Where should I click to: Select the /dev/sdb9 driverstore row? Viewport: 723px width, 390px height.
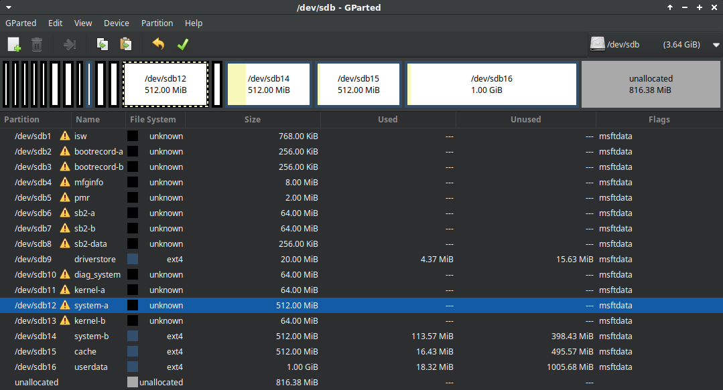(x=362, y=260)
